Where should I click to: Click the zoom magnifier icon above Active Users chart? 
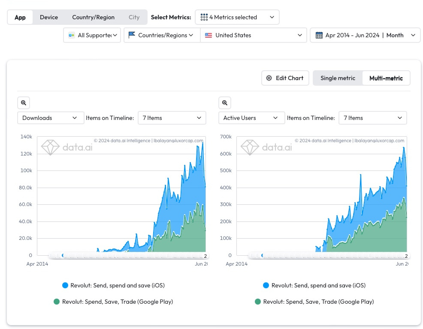click(x=225, y=102)
